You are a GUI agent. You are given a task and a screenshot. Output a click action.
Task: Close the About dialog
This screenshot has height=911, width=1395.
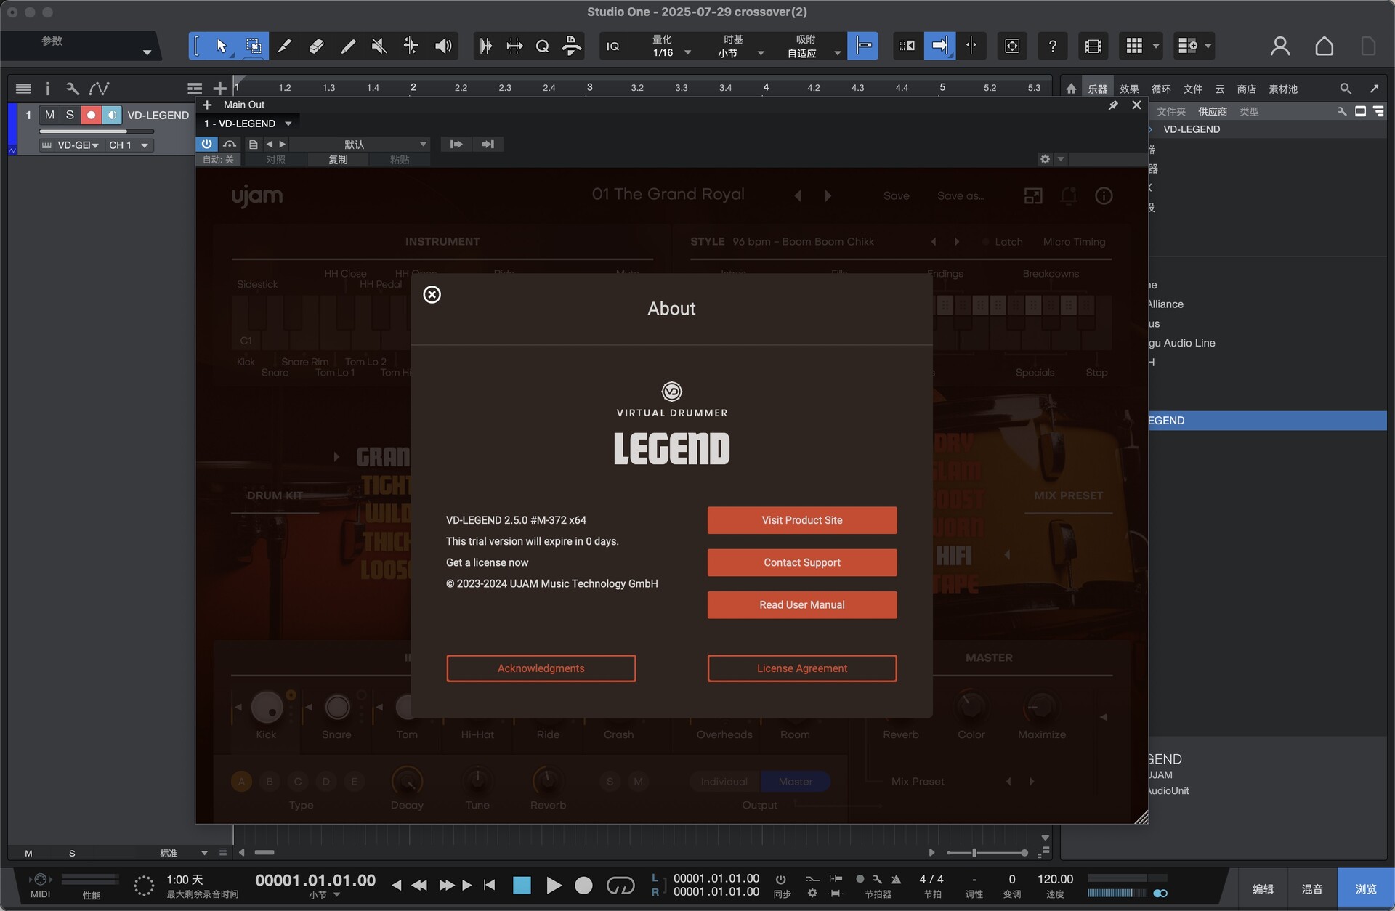(432, 294)
